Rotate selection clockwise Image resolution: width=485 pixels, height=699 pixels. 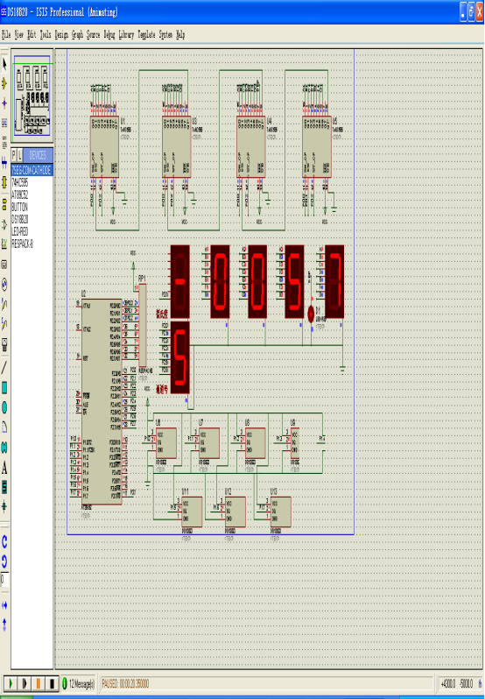tap(4, 541)
